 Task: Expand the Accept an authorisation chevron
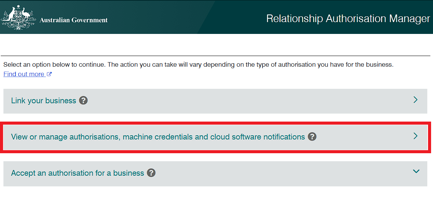click(x=416, y=172)
